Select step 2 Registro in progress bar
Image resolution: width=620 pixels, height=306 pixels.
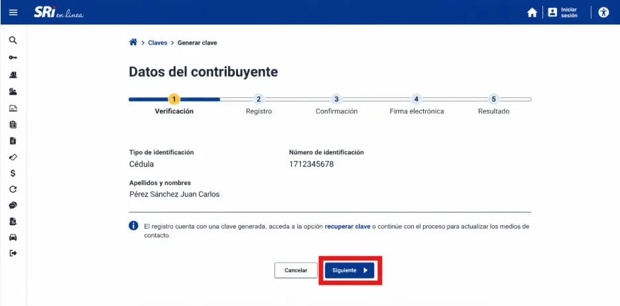(x=259, y=104)
